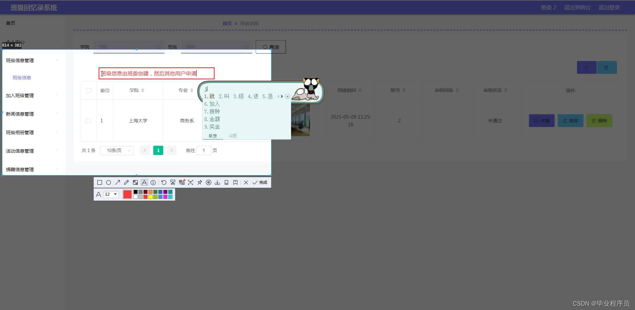
Task: Pick the orange color swatch
Action: point(150,192)
